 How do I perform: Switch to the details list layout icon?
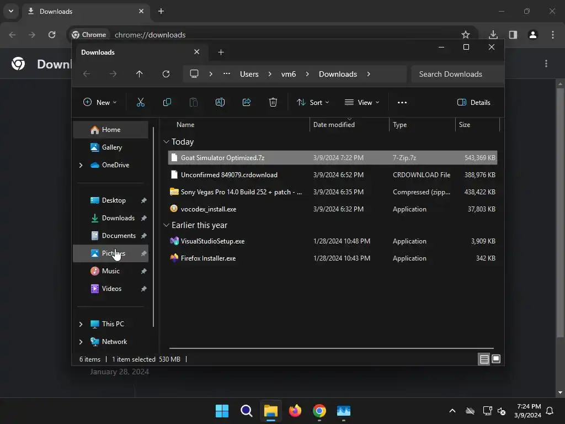click(x=484, y=359)
